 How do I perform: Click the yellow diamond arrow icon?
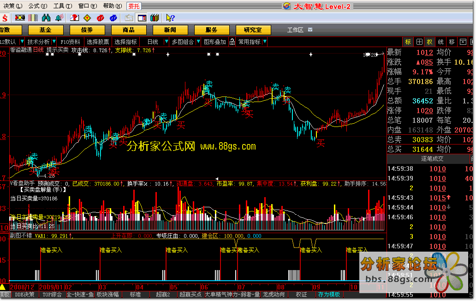point(88,18)
